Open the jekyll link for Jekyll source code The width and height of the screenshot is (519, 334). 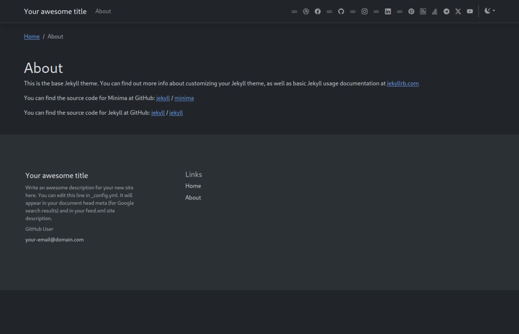click(158, 113)
